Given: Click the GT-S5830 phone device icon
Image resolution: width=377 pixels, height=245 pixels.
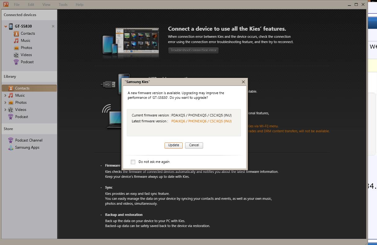Looking at the screenshot, I should pos(11,26).
